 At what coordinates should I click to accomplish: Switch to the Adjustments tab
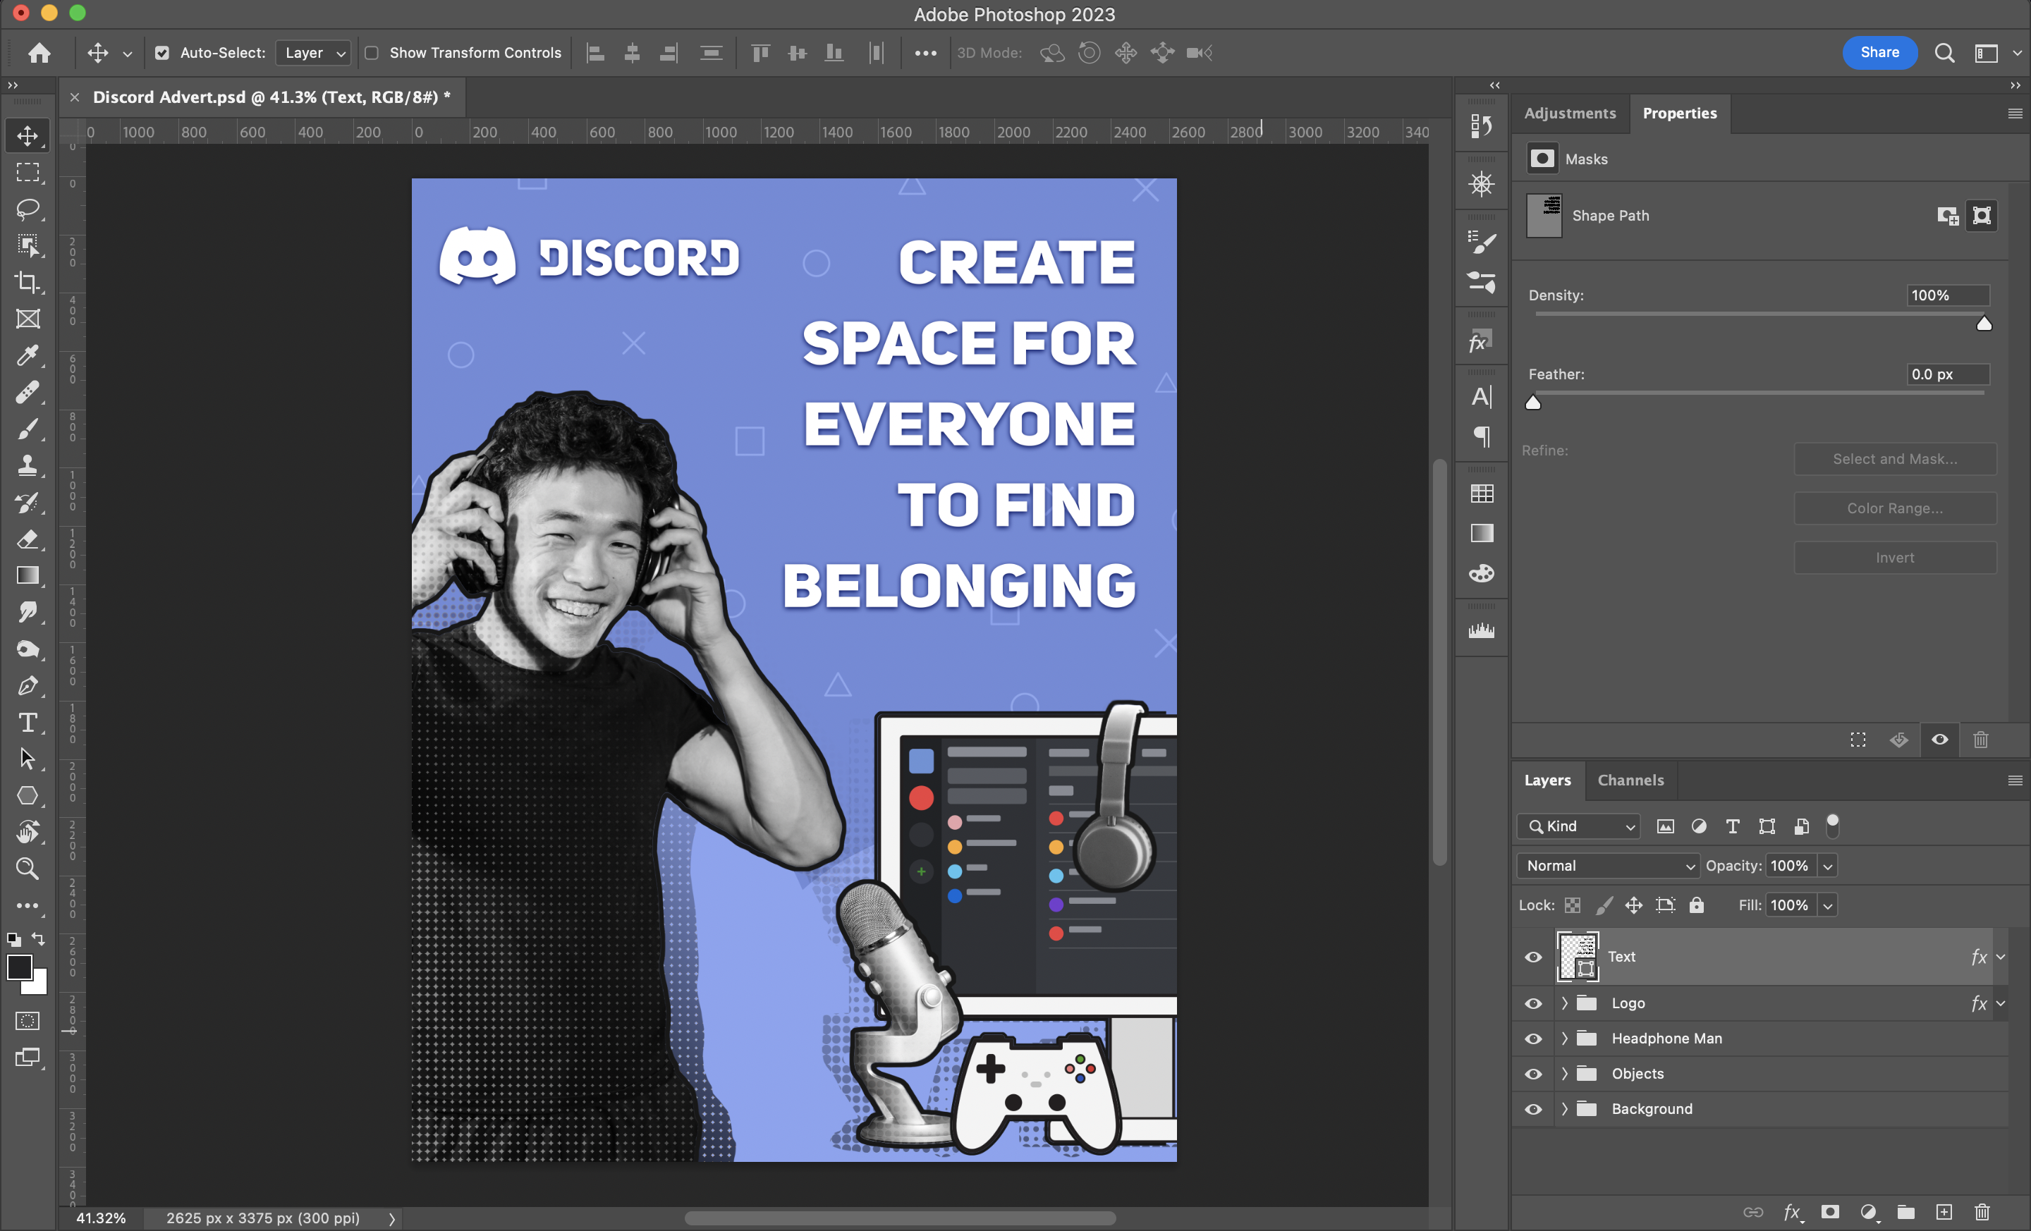pos(1569,113)
